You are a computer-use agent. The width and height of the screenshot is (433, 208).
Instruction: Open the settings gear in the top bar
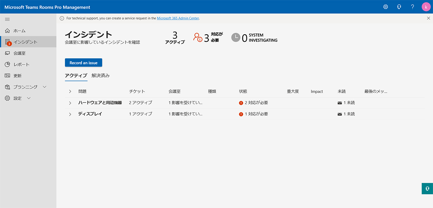coord(385,6)
